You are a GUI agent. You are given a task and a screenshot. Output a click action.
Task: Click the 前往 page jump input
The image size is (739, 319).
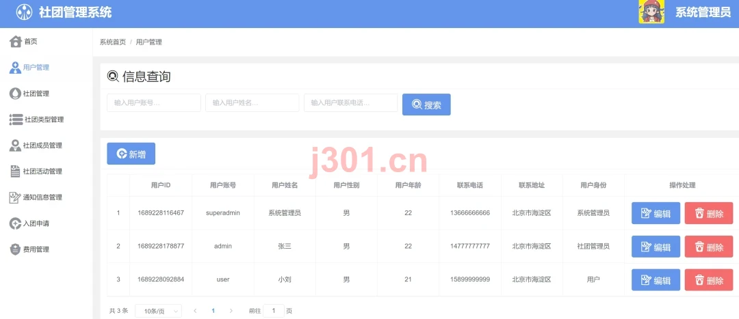click(x=274, y=311)
